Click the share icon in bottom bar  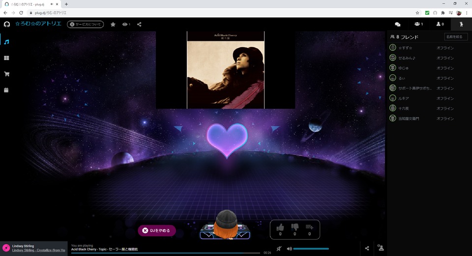pyautogui.click(x=367, y=248)
